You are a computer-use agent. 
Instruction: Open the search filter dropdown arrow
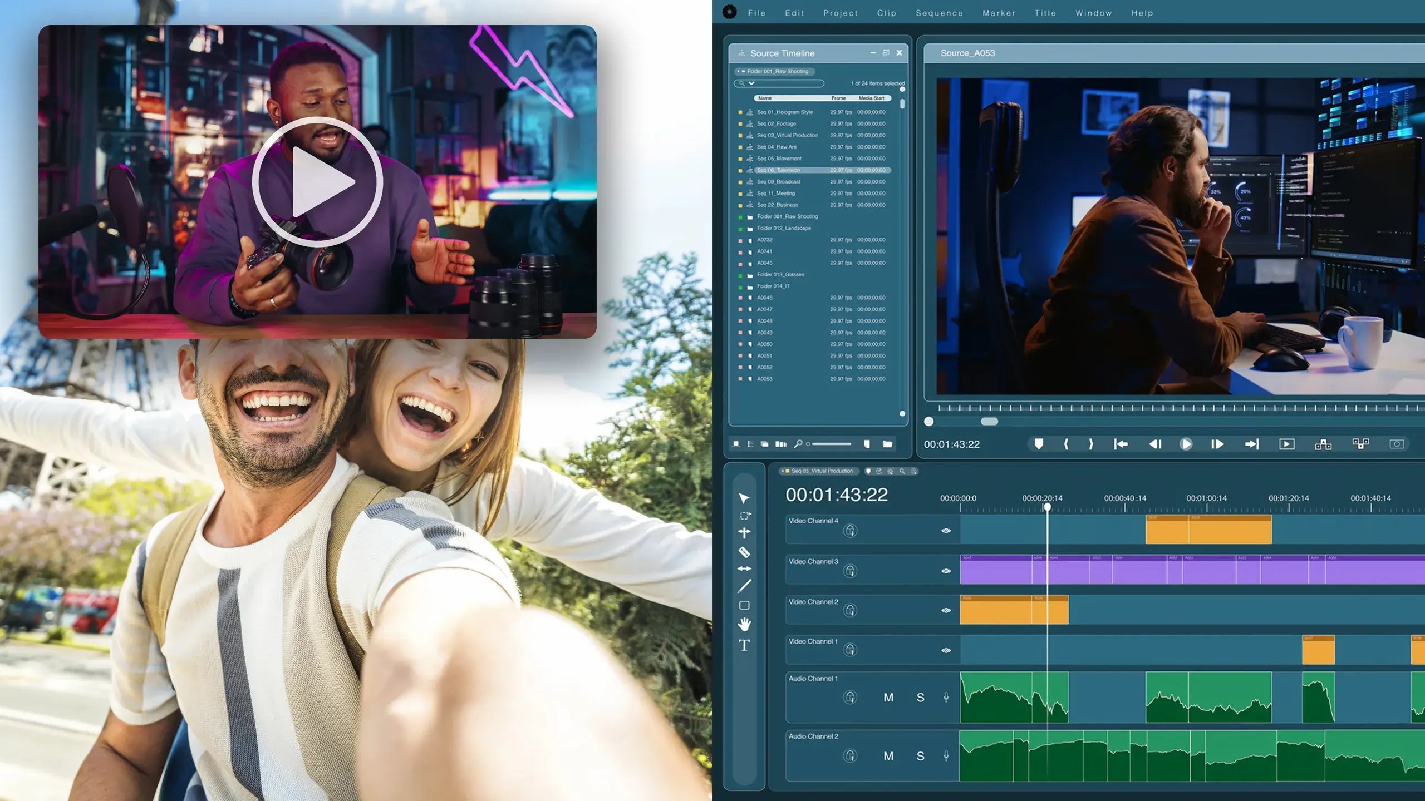click(751, 83)
